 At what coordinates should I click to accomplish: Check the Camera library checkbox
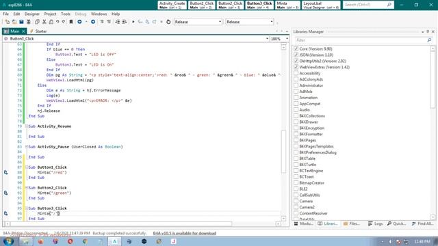296,201
